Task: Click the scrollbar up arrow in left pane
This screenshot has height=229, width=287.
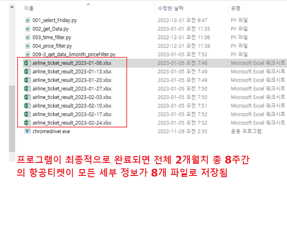Action: [x=12, y=7]
